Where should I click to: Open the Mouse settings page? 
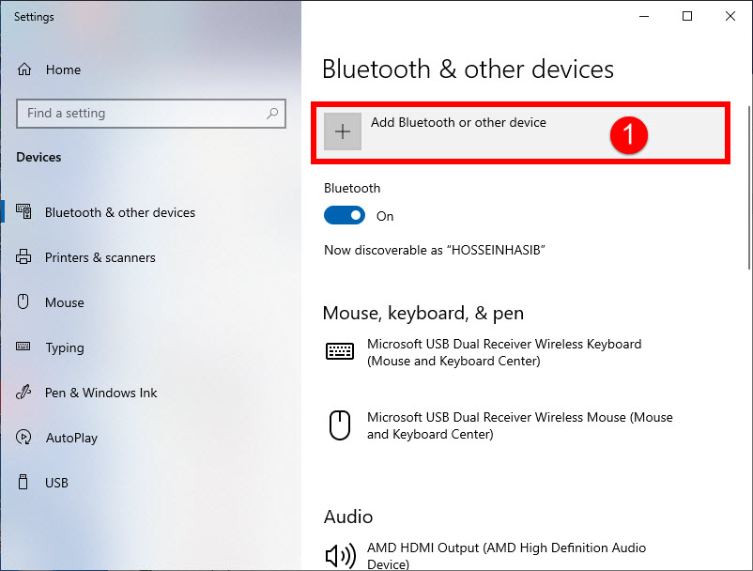coord(65,302)
